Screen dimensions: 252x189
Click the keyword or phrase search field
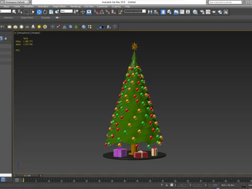pos(225,2)
